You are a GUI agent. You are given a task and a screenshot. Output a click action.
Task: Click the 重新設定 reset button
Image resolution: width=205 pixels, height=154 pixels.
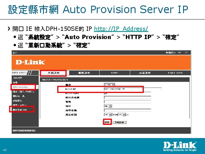click(x=119, y=122)
